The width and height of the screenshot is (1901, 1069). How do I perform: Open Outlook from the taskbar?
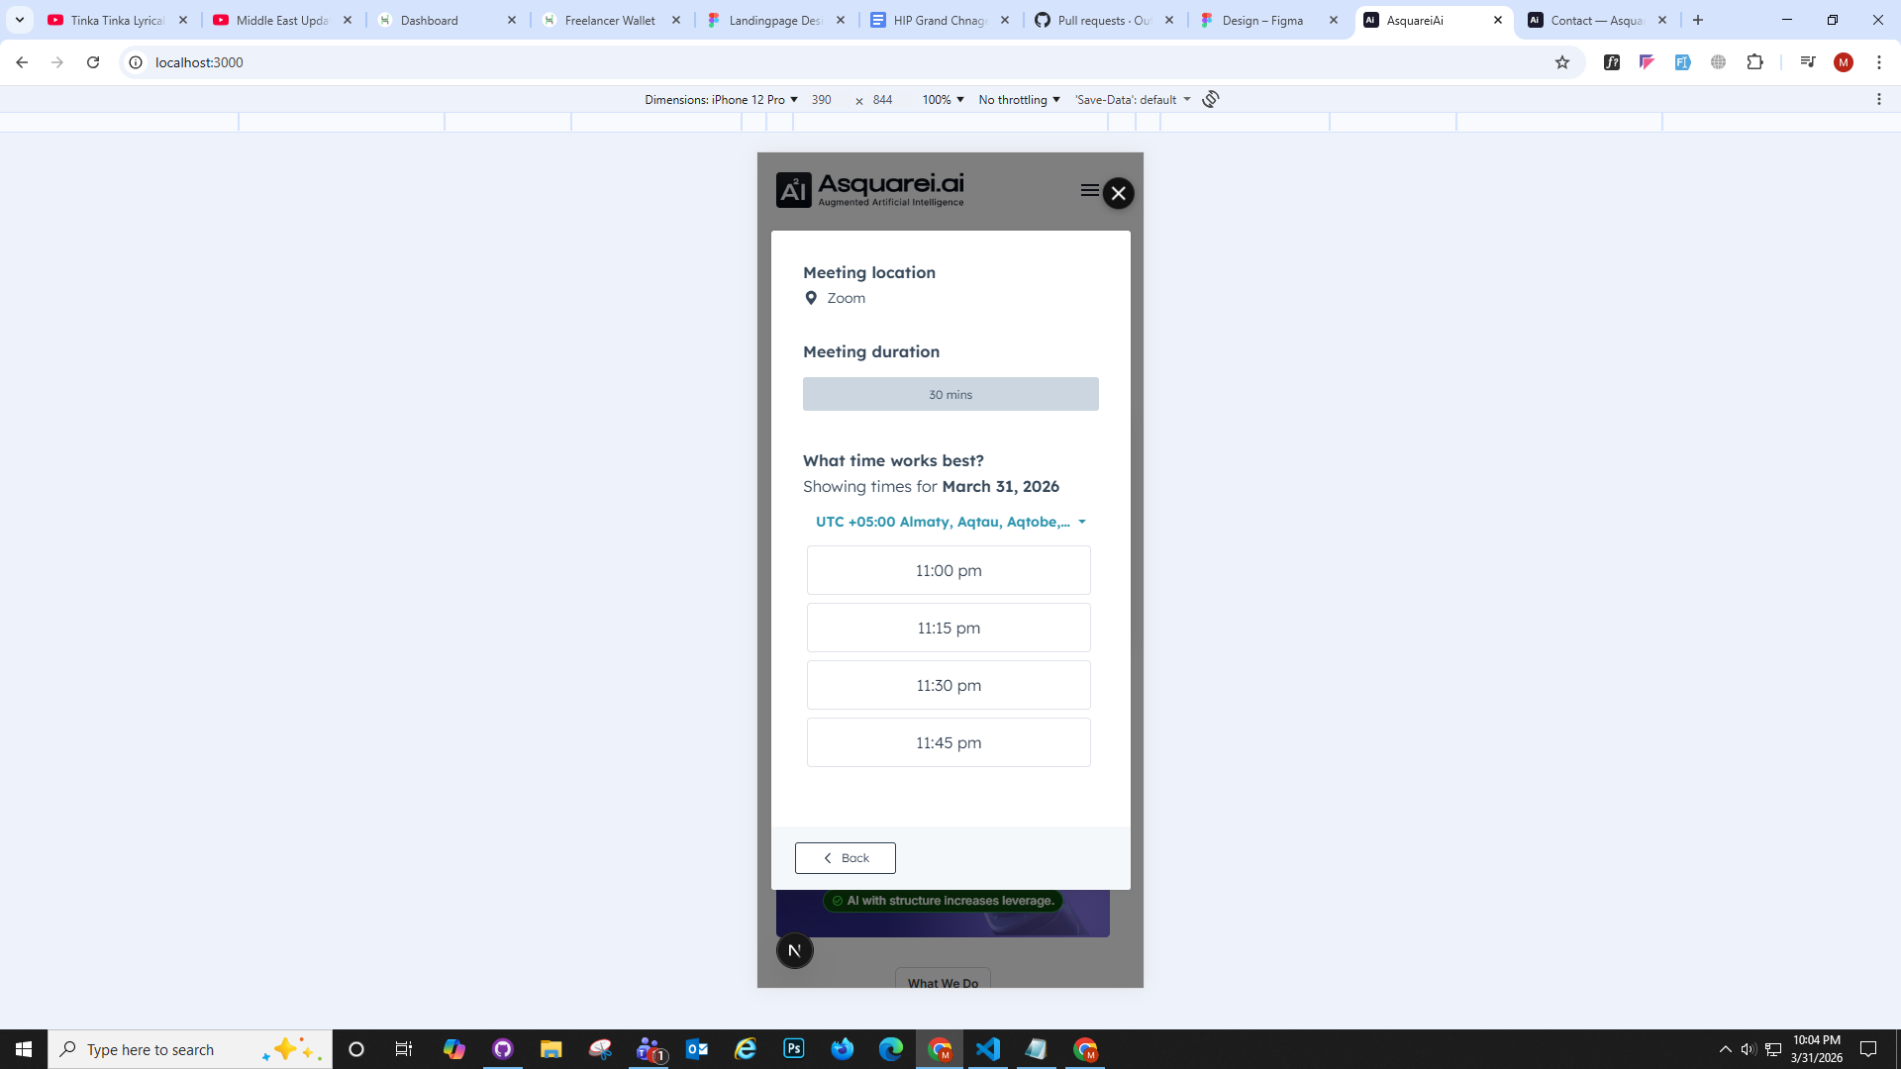coord(697,1049)
